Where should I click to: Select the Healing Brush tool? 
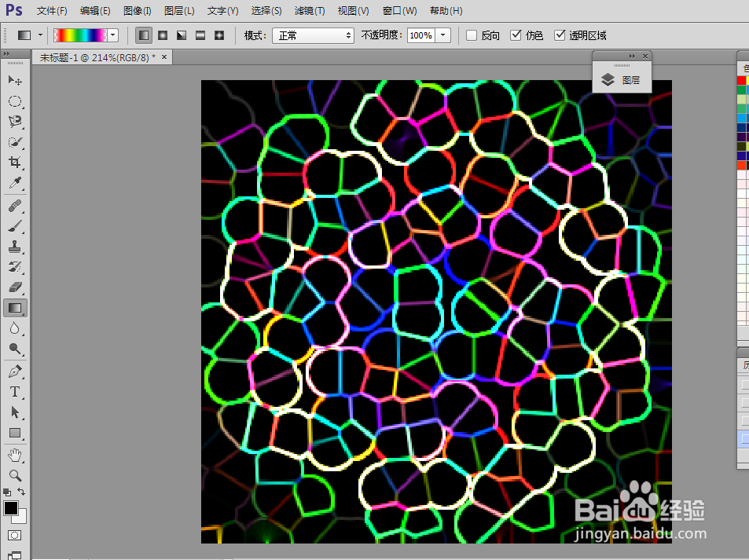coord(15,206)
